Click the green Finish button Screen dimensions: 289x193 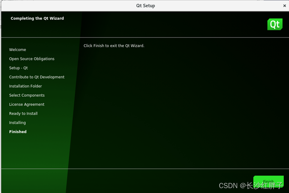point(268,181)
